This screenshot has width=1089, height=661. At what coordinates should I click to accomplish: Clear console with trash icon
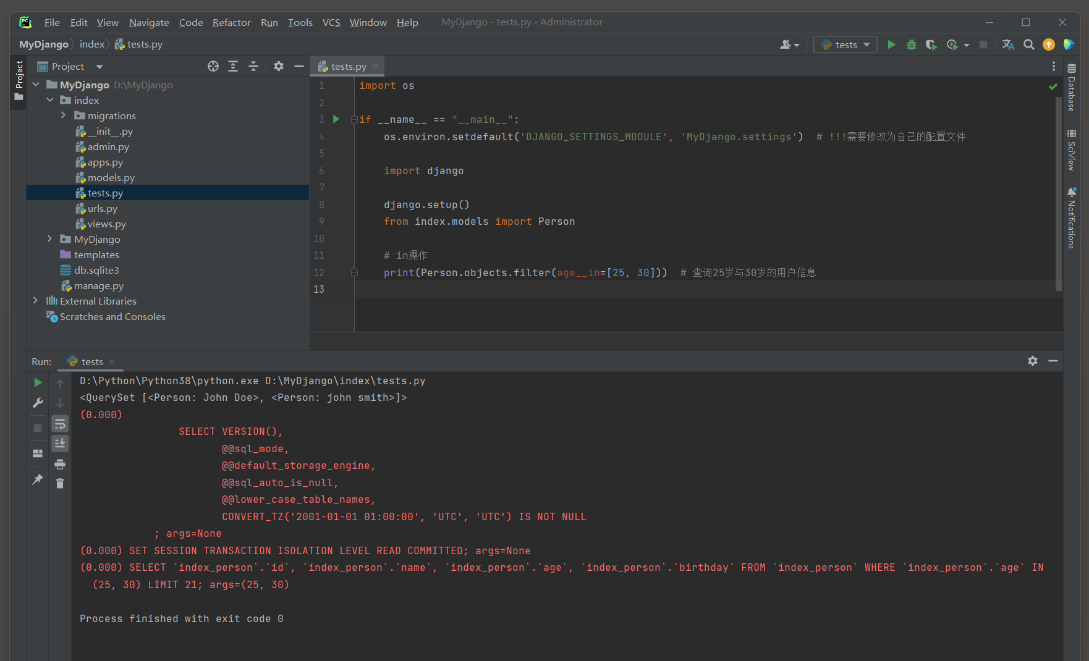click(60, 483)
